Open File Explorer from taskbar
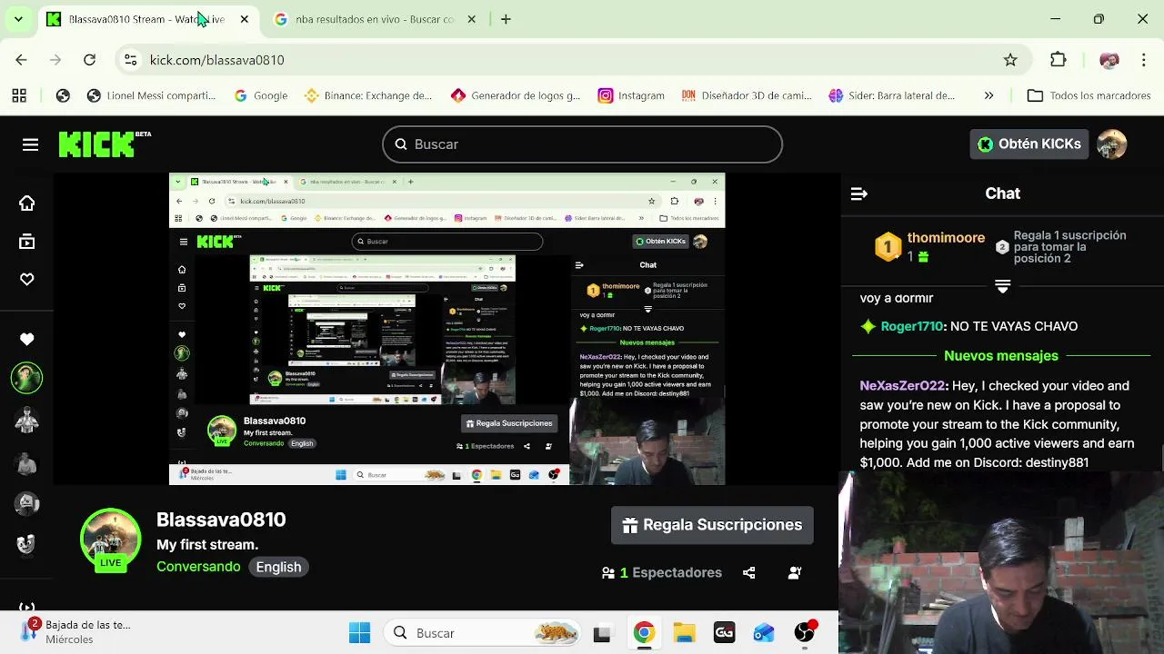The image size is (1164, 654). 684,633
